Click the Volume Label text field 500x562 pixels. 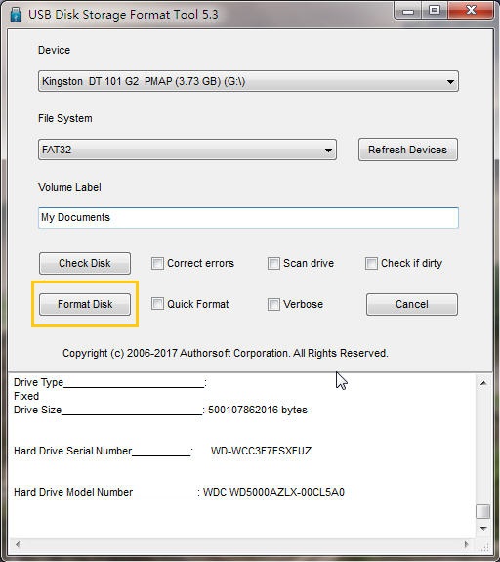click(x=248, y=218)
